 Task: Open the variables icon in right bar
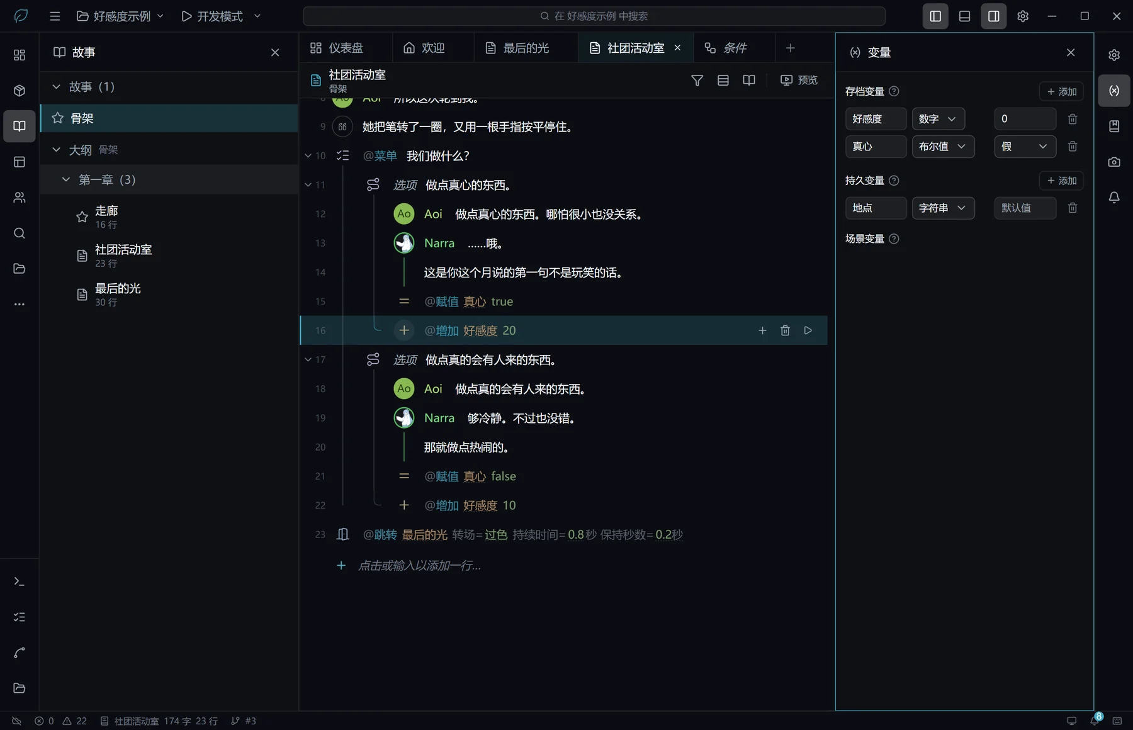coord(1114,91)
